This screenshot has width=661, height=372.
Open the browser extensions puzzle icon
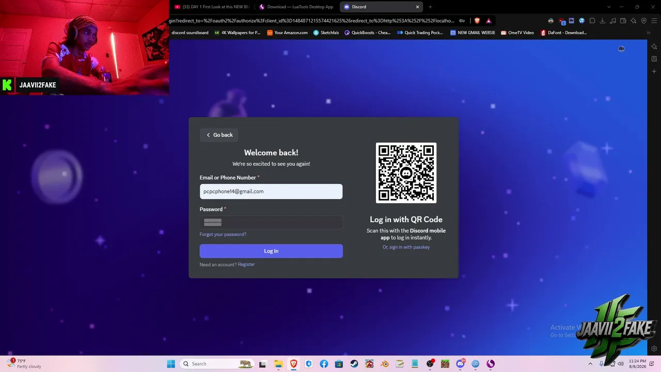coord(592,21)
